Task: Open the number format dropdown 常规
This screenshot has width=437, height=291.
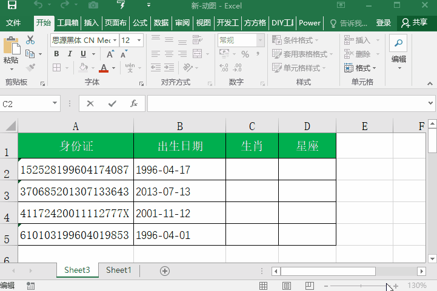Action: click(x=260, y=41)
